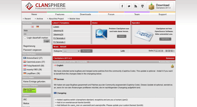The height and width of the screenshot is (107, 197).
Task: Select Recent submenu item
Action: point(28,19)
